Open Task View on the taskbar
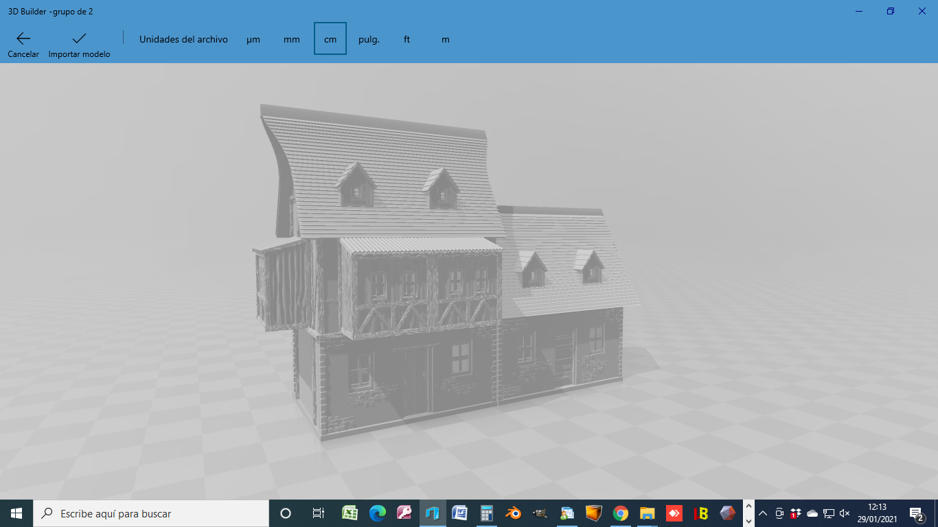 pyautogui.click(x=318, y=513)
